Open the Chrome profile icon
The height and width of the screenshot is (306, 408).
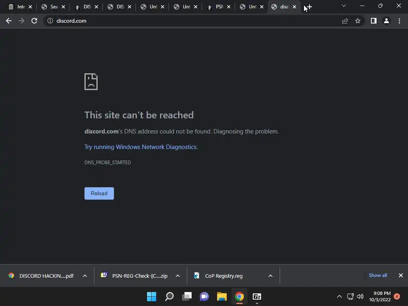point(386,21)
